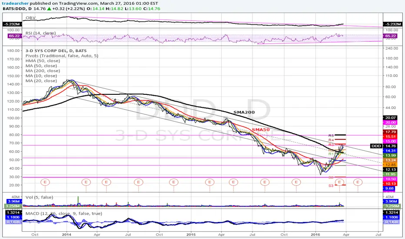Click the last earnings E marker past April 2016
The height and width of the screenshot is (239, 405).
click(x=358, y=182)
